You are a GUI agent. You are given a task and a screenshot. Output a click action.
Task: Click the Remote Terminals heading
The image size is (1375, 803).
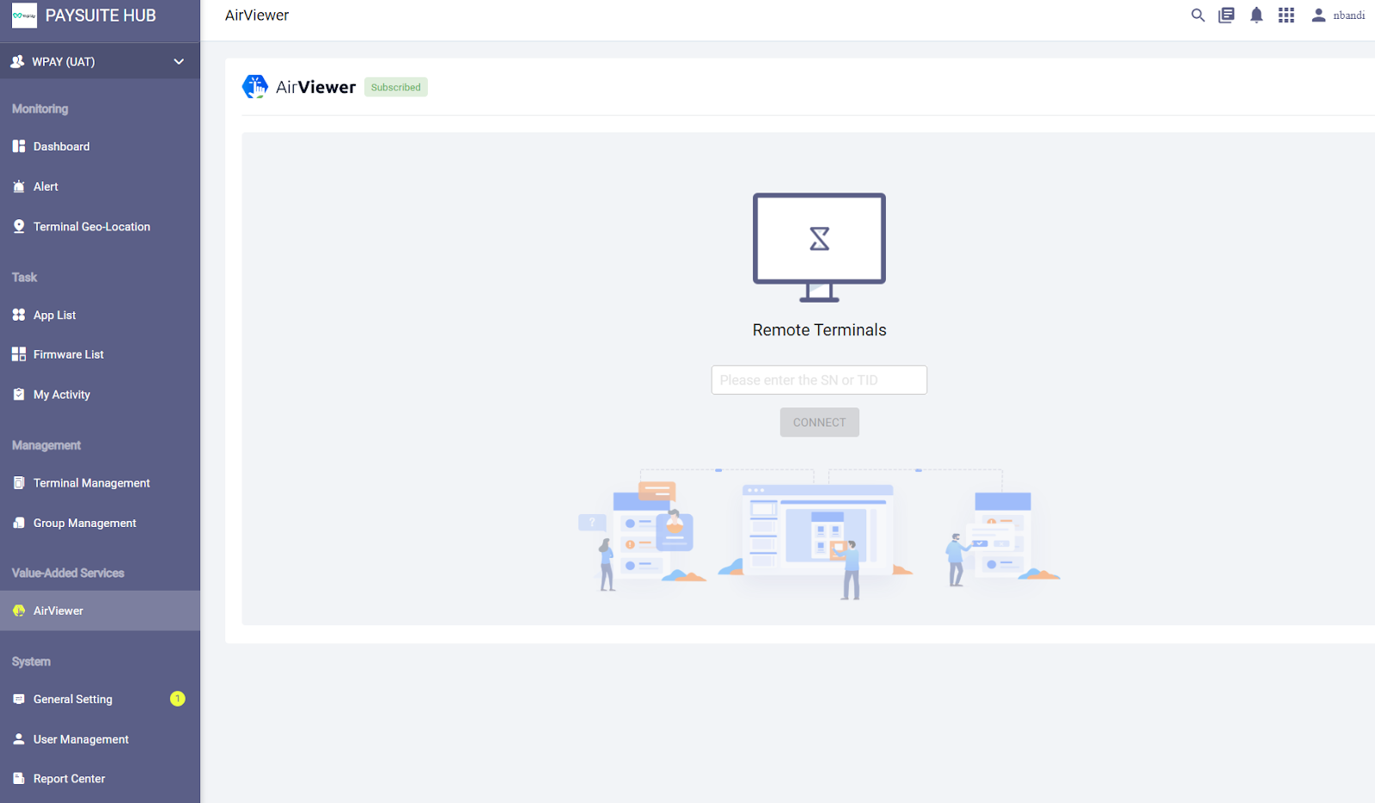819,330
